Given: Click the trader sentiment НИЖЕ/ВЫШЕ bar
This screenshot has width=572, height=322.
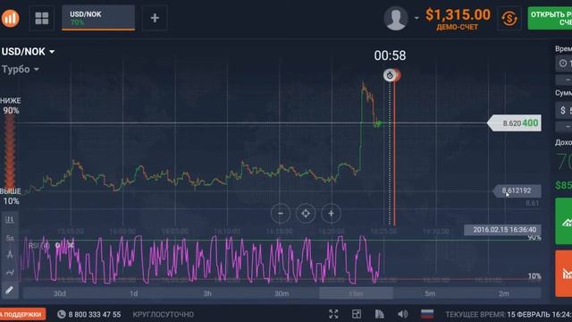Looking at the screenshot, I should coord(10,152).
